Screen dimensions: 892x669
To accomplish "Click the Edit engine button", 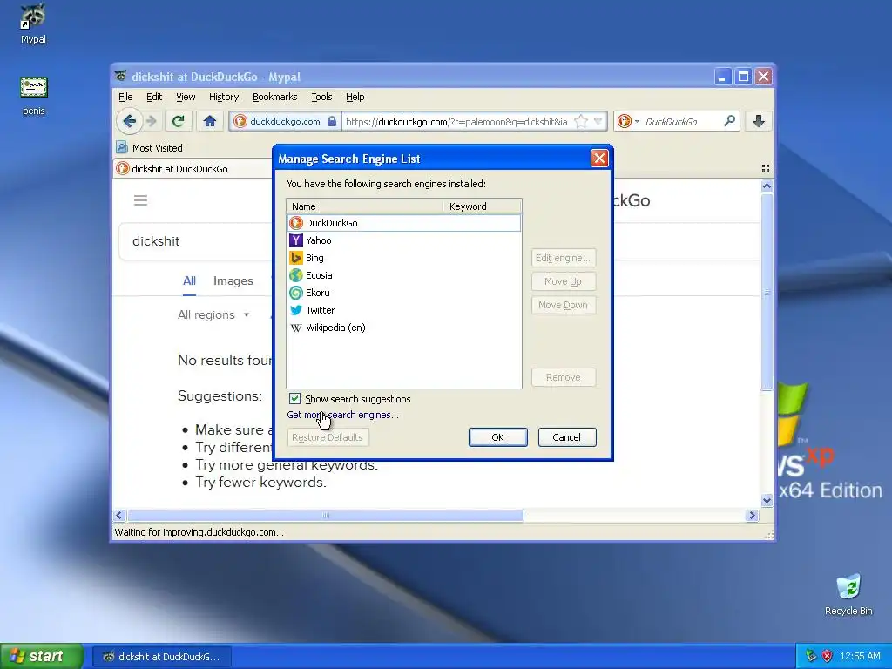I will [564, 258].
